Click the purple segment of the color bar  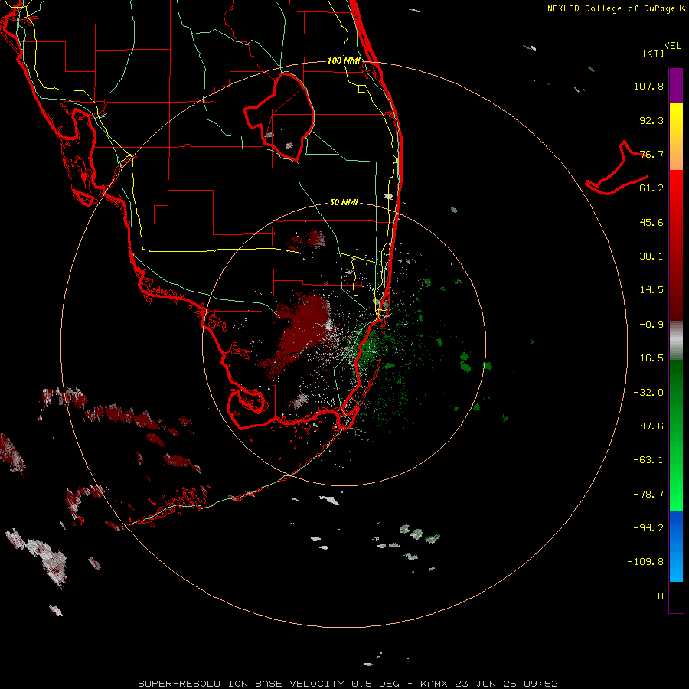click(676, 85)
